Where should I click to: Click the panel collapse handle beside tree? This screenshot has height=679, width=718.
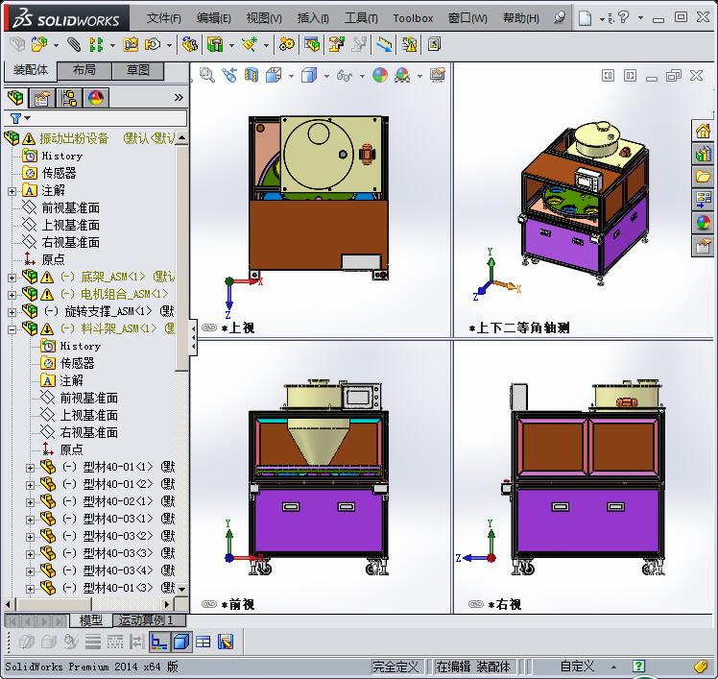tap(194, 338)
